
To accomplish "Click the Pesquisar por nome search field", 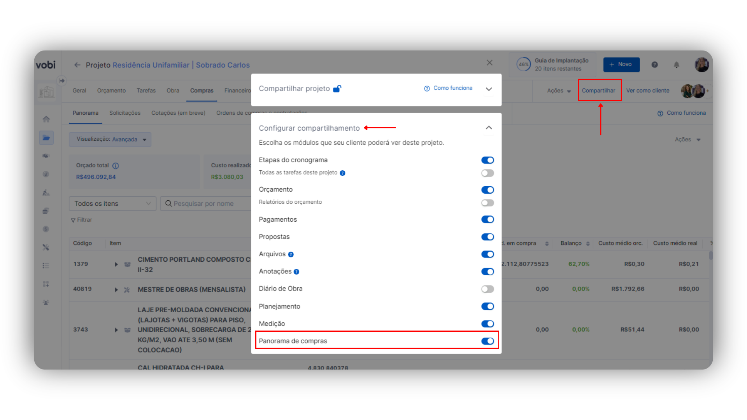I will [x=206, y=204].
